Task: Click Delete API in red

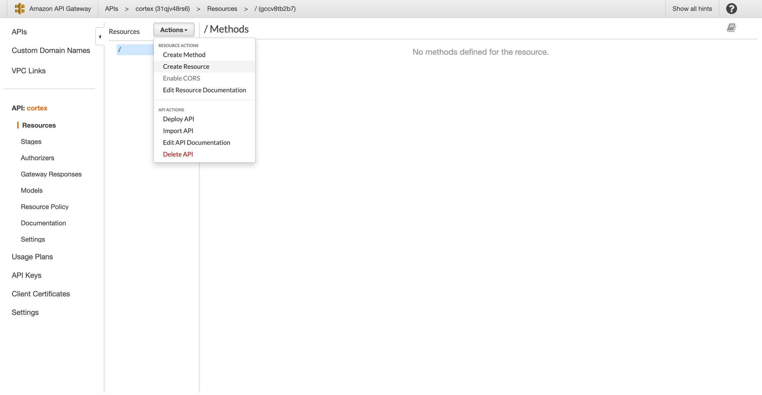Action: click(178, 154)
